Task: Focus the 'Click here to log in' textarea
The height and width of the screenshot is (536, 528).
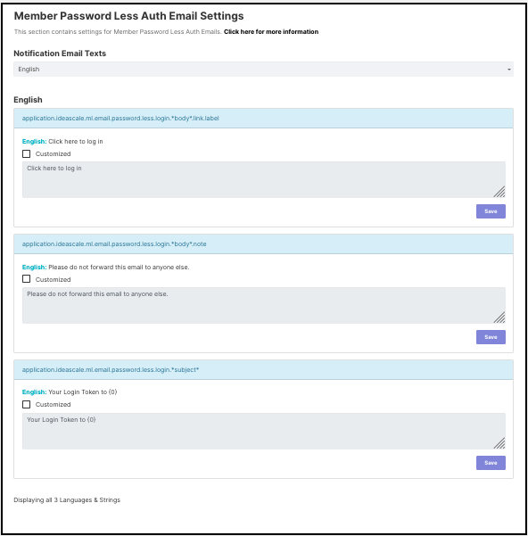Action: point(263,180)
